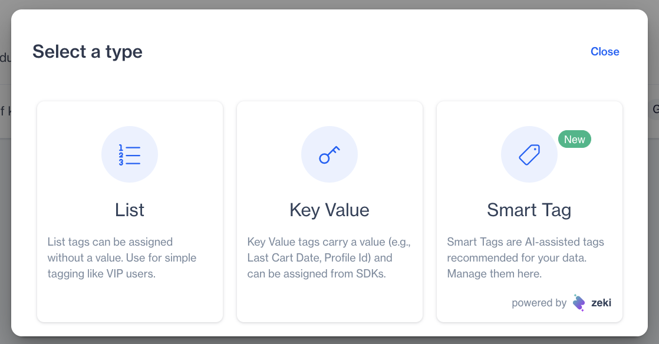This screenshot has height=344, width=659.
Task: Click the numbered list icon
Action: pyautogui.click(x=130, y=155)
